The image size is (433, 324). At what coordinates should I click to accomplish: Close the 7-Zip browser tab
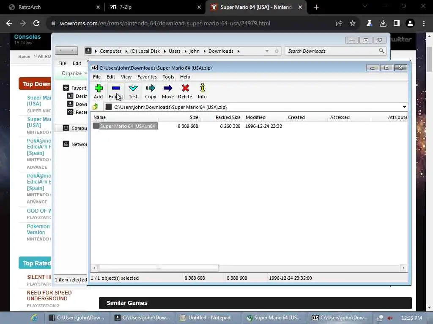pyautogui.click(x=199, y=7)
